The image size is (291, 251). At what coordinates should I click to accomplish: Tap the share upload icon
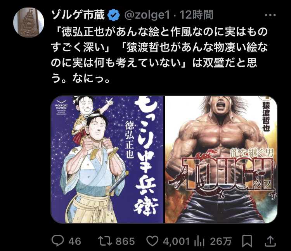click(270, 241)
